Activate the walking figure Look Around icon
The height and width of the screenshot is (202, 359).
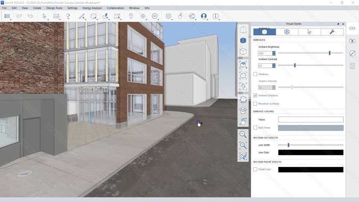pos(243,86)
